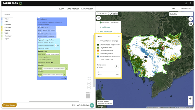Image resolution: width=195 pixels, height=110 pixels.
Task: Collapse the Layers panel chevron
Action: point(119,36)
